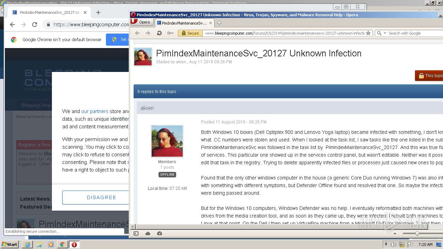Viewport: 443px width, 249px height.
Task: Open Internet Explorer from the taskbar
Action: pos(27,245)
